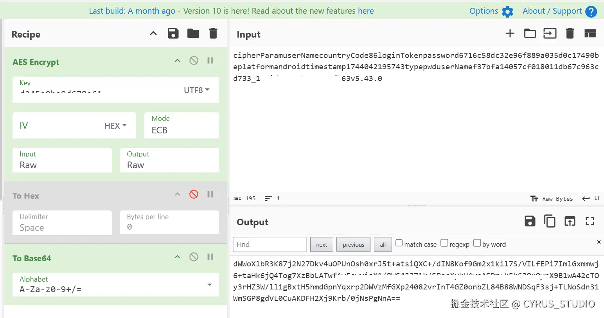Copy raw output to clipboard
This screenshot has width=604, height=318.
[550, 221]
